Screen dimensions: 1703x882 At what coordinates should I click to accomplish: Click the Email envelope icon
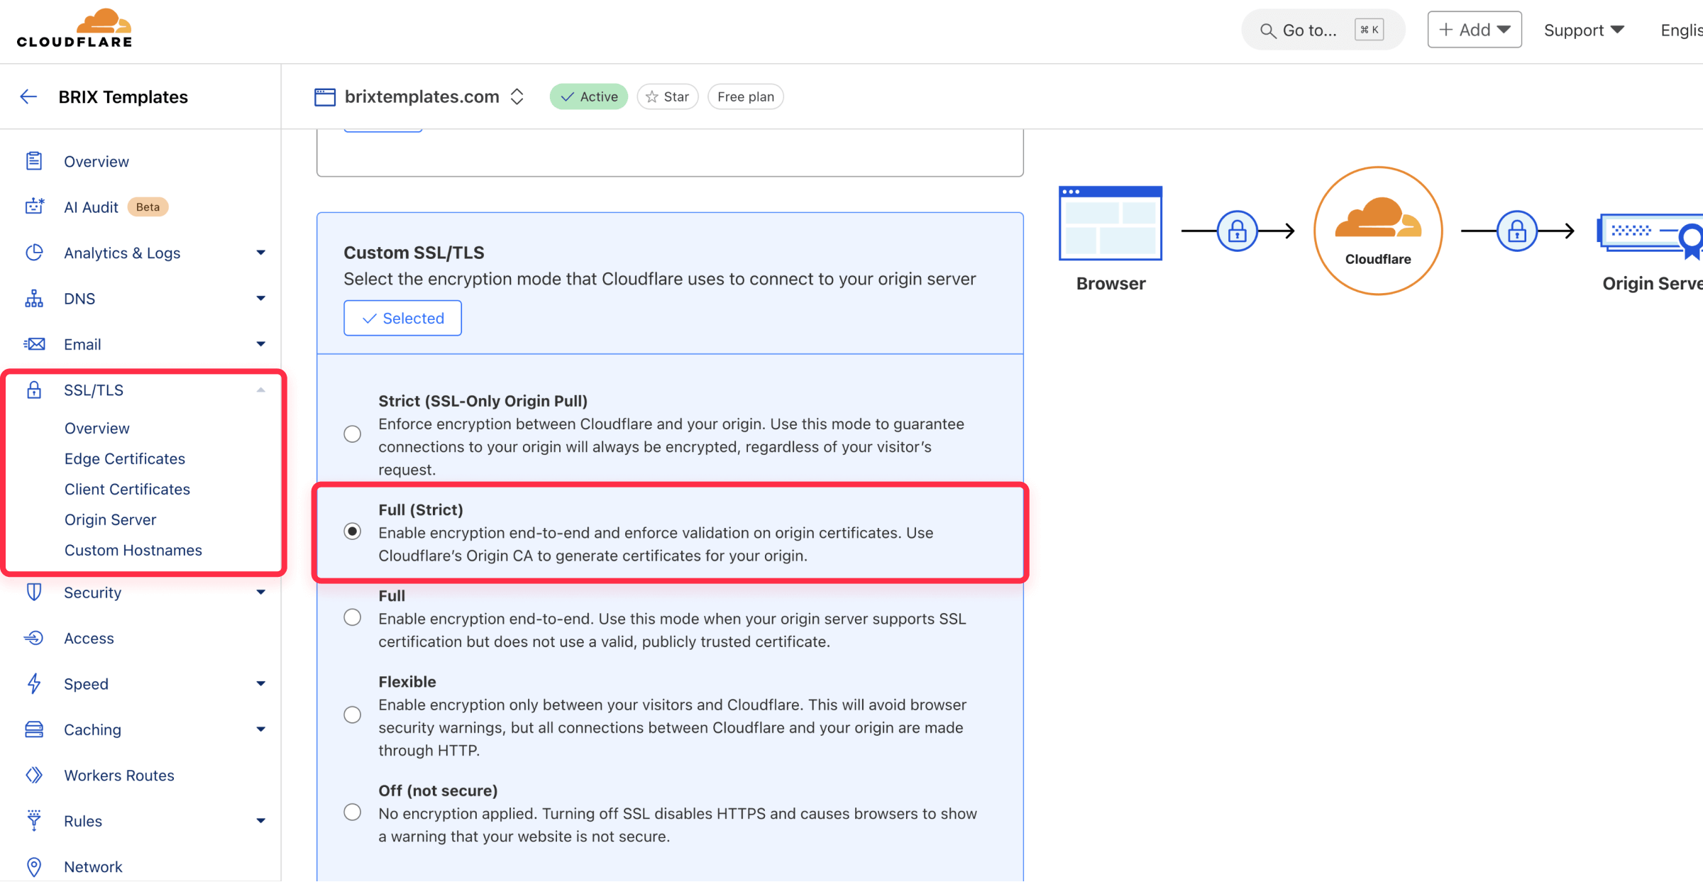tap(34, 344)
